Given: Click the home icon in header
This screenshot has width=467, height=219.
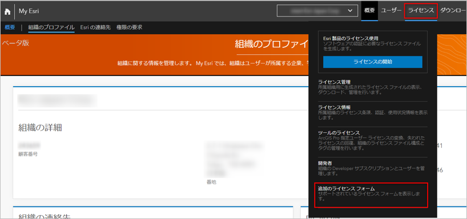Looking at the screenshot, I should click(7, 11).
